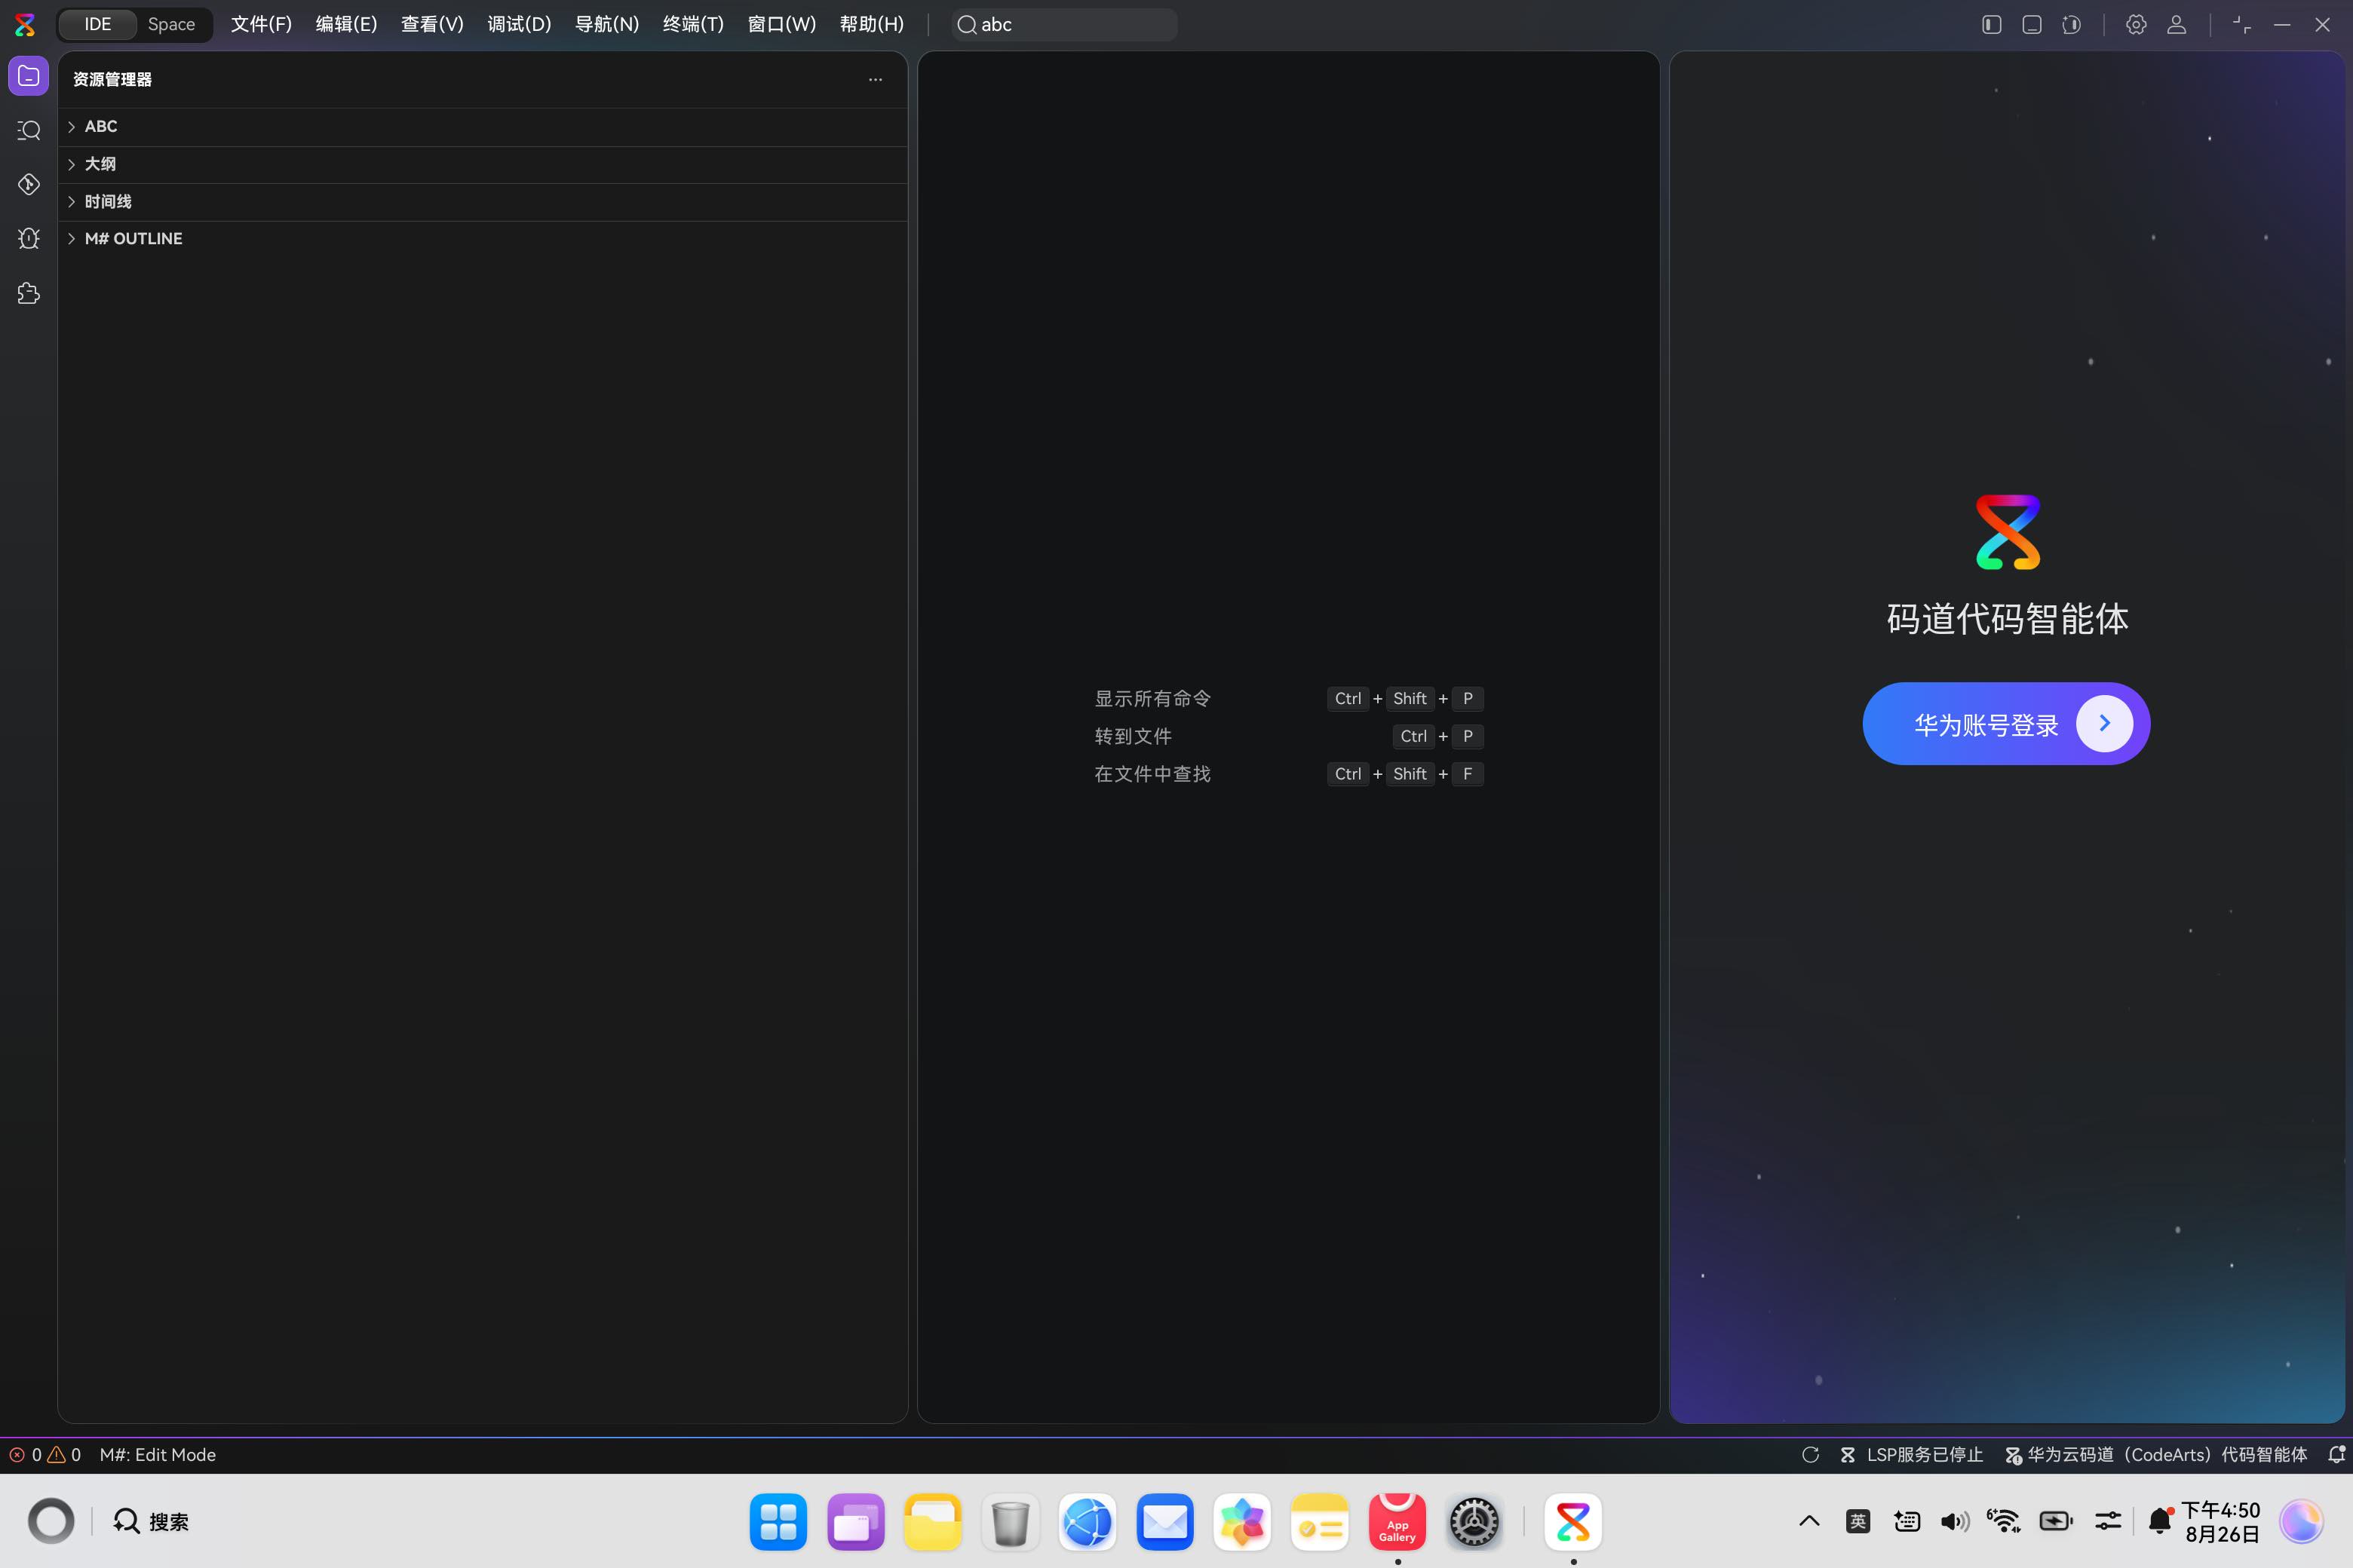The image size is (2353, 1568).
Task: Open the Search view in the activity bar
Action: pos(29,130)
